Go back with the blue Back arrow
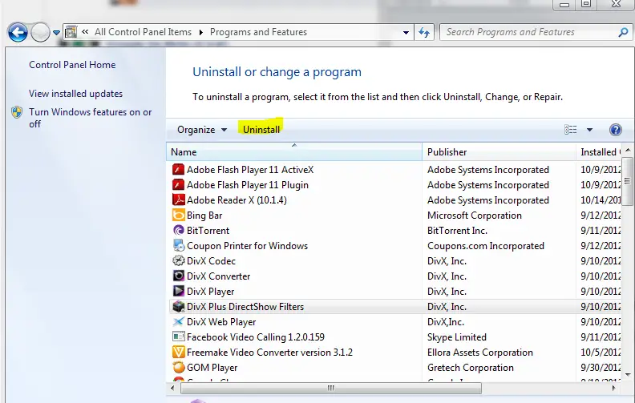Viewport: 635px width, 403px height. pos(18,32)
